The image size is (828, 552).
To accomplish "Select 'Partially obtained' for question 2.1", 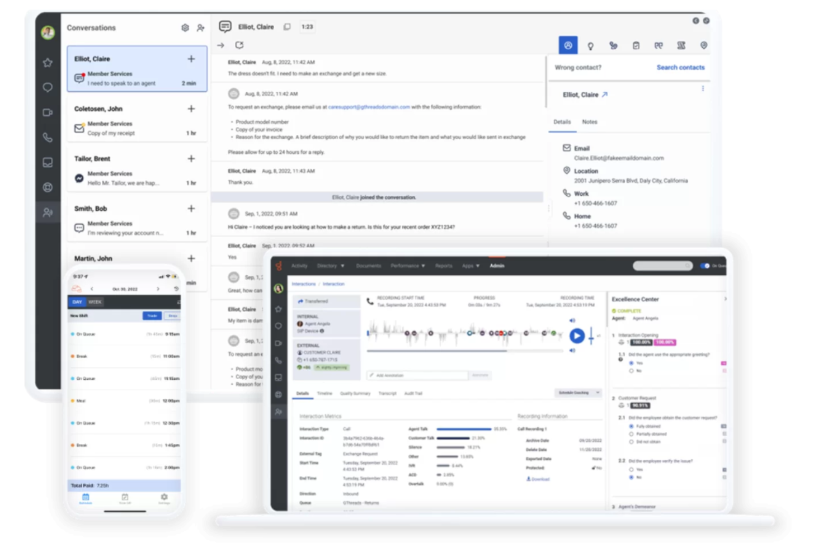I will point(631,434).
